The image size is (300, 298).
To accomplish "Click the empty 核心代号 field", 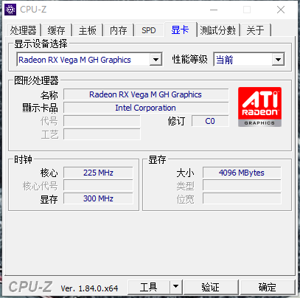I will click(x=98, y=185).
